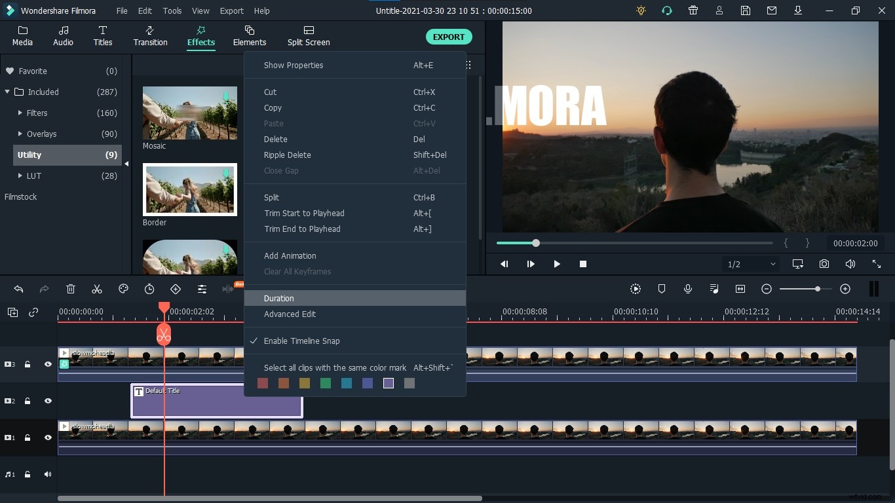This screenshot has height=503, width=895.
Task: Click the voiceover microphone icon
Action: coord(688,289)
